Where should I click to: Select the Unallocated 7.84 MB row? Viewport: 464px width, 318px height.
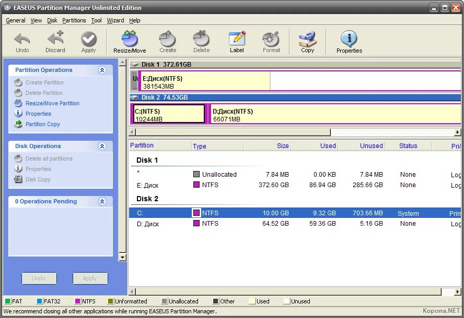[295, 175]
